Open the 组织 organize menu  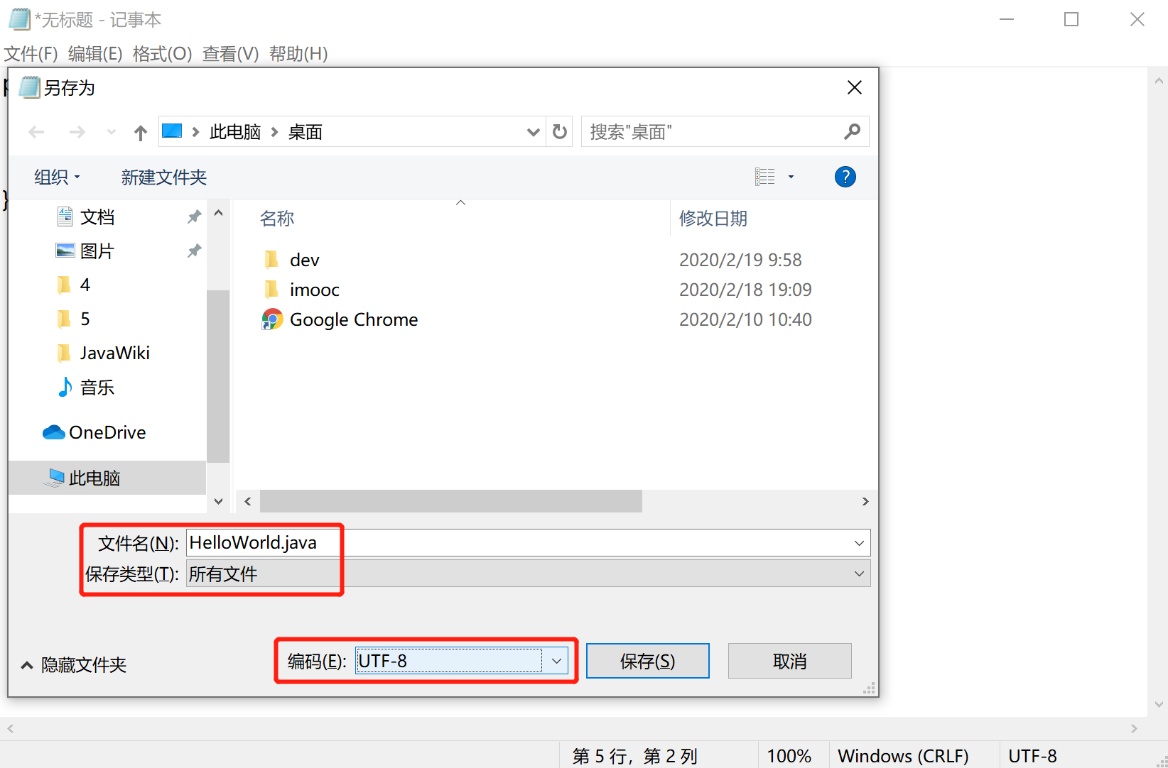57,177
